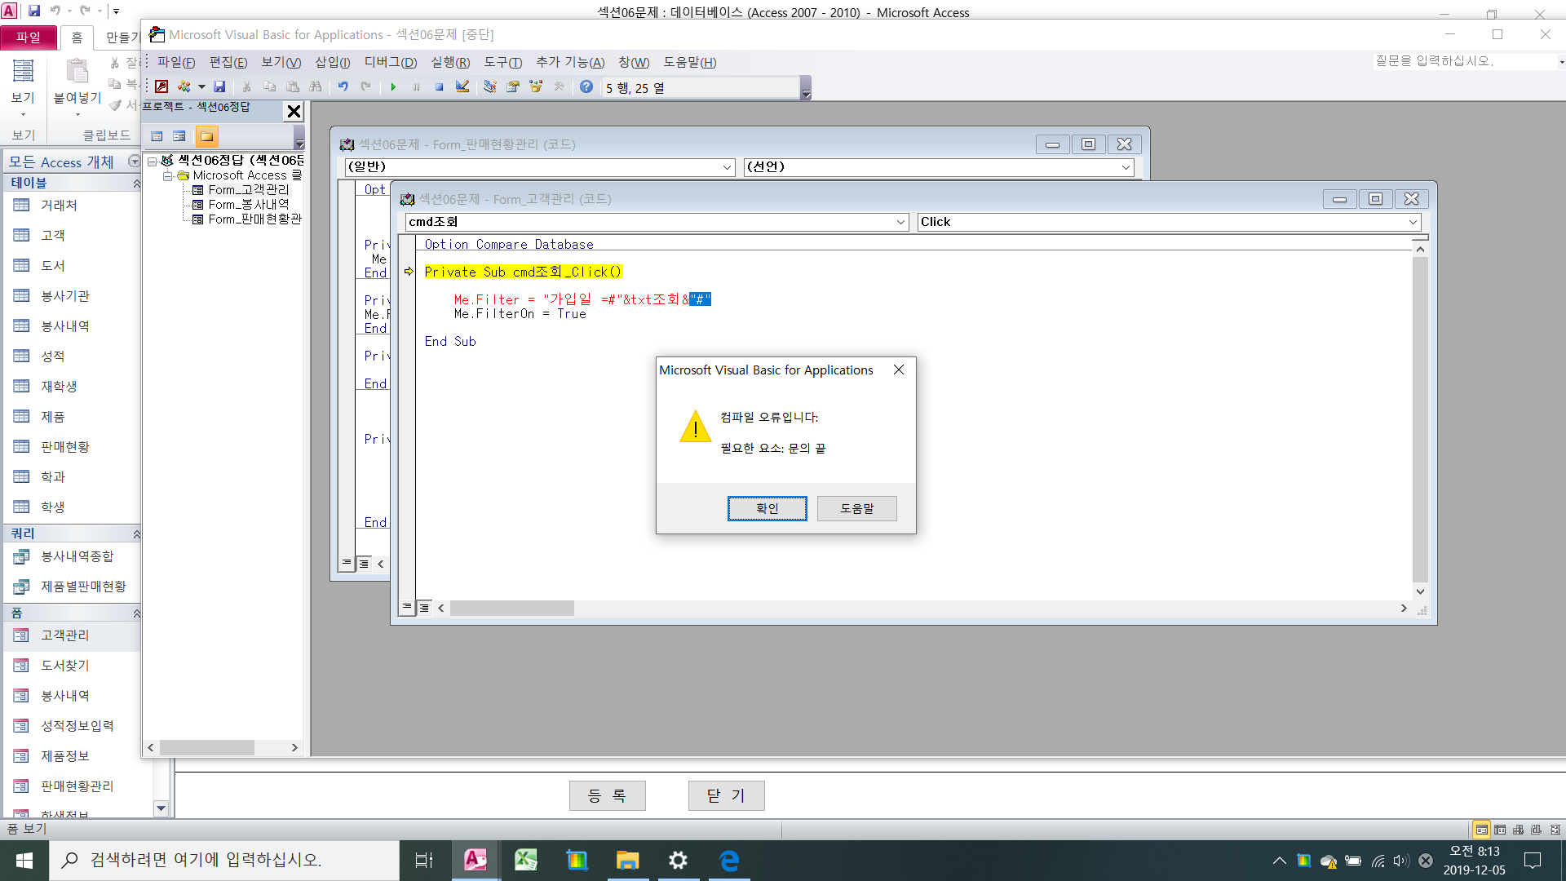Screen dimensions: 1566x881
Task: Click 확인 in the compile error dialog
Action: click(x=767, y=508)
